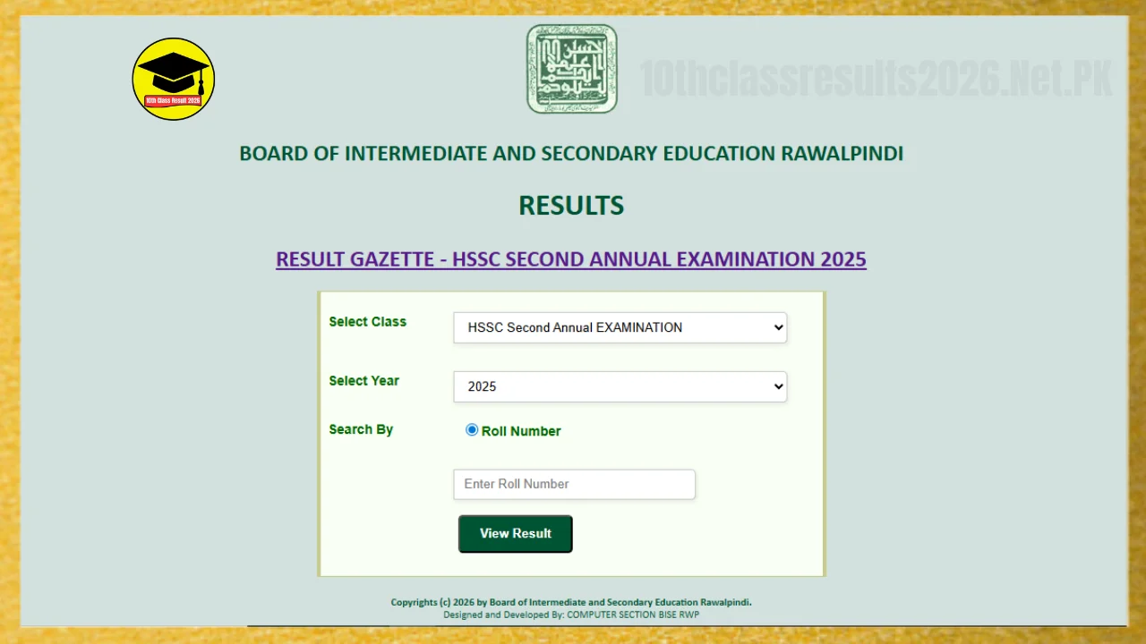The height and width of the screenshot is (644, 1146).
Task: Click the 'Roll Number' radio label
Action: click(x=521, y=431)
